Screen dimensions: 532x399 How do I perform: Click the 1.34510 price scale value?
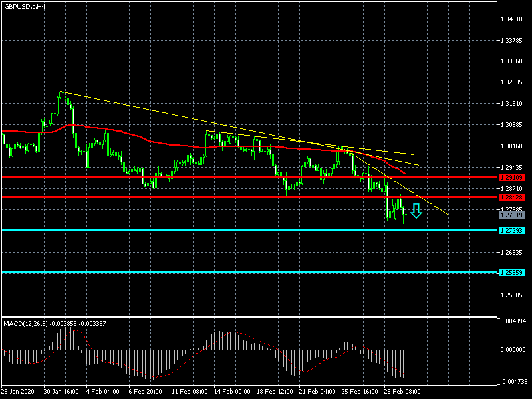point(511,19)
